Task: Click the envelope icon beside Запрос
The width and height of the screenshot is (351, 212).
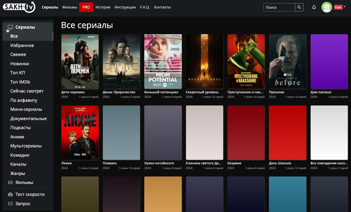Action: coord(10,204)
